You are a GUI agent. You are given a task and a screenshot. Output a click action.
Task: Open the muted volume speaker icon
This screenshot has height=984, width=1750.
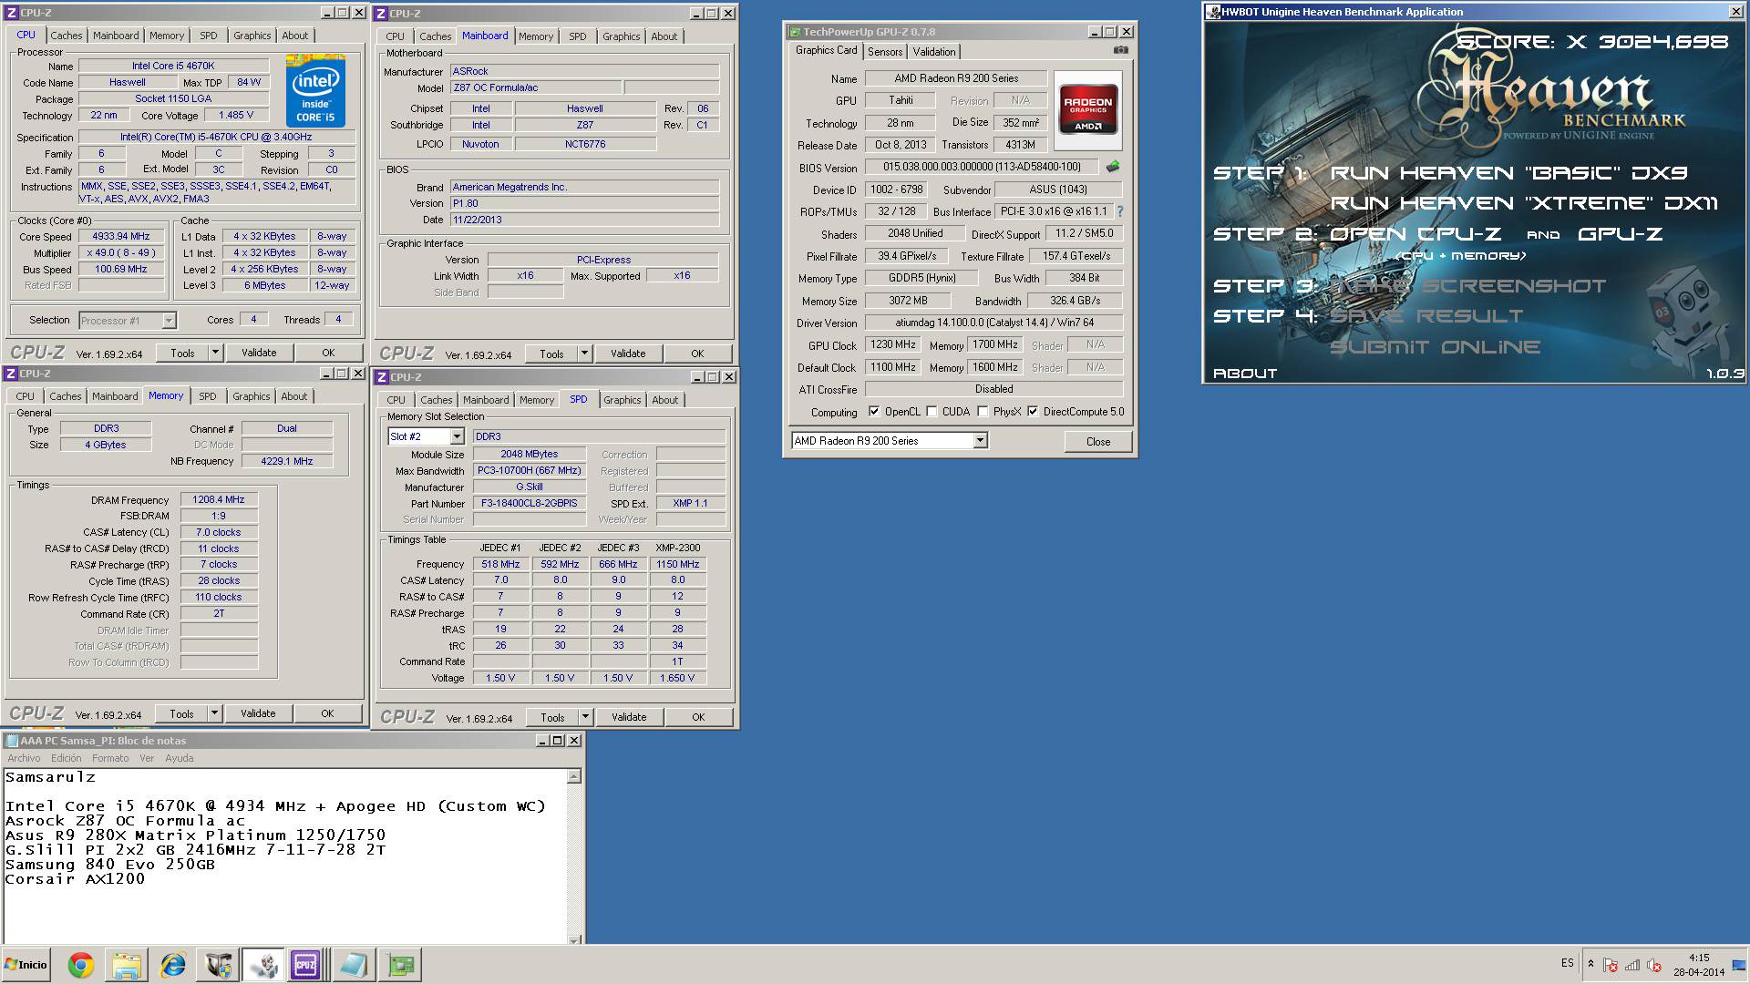[x=1654, y=965]
